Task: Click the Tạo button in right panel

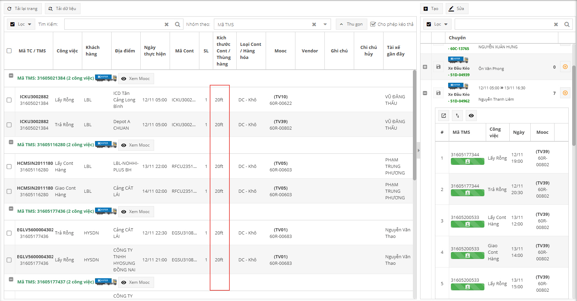Action: pos(431,9)
